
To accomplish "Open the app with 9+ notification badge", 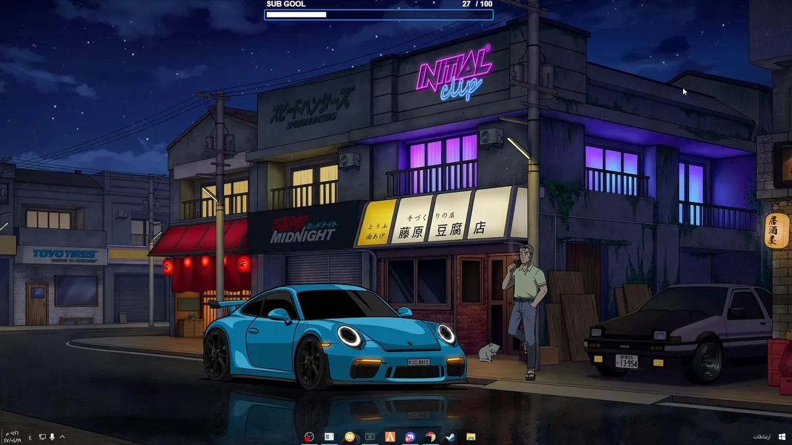I will [410, 437].
